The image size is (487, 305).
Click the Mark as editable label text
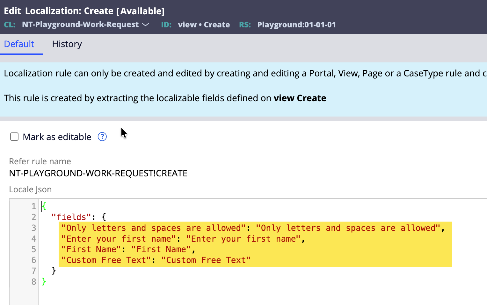57,137
